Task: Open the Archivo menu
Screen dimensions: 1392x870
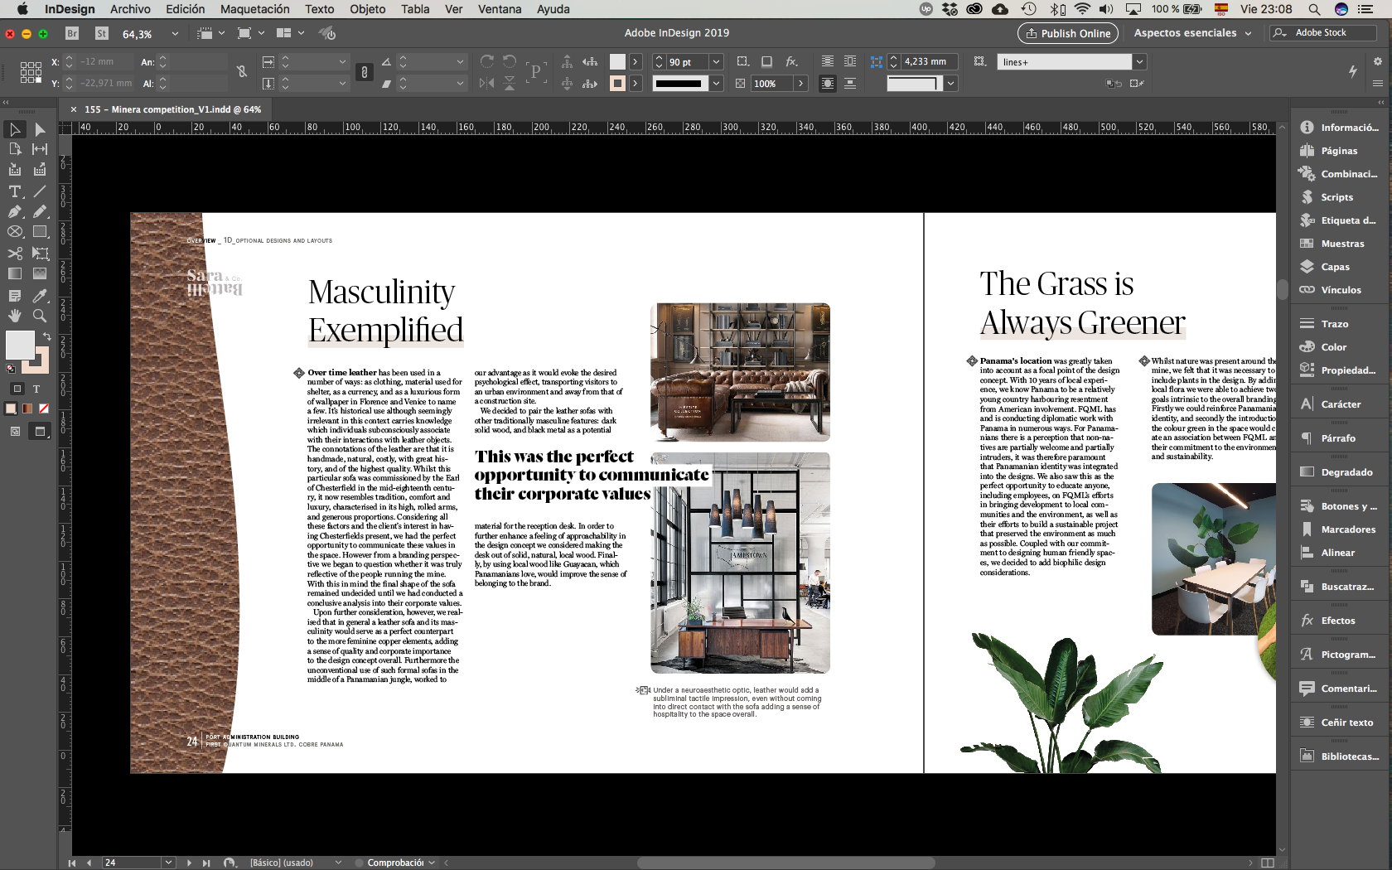Action: [x=130, y=9]
